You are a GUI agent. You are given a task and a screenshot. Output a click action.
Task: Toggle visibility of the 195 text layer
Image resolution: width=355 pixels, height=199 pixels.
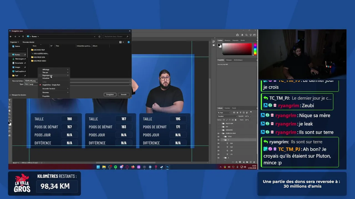[219, 151]
